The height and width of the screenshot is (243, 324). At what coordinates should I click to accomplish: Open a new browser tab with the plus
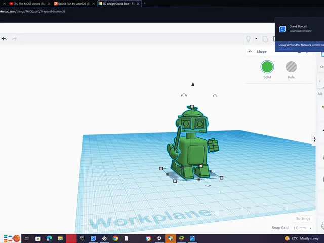tap(145, 3)
